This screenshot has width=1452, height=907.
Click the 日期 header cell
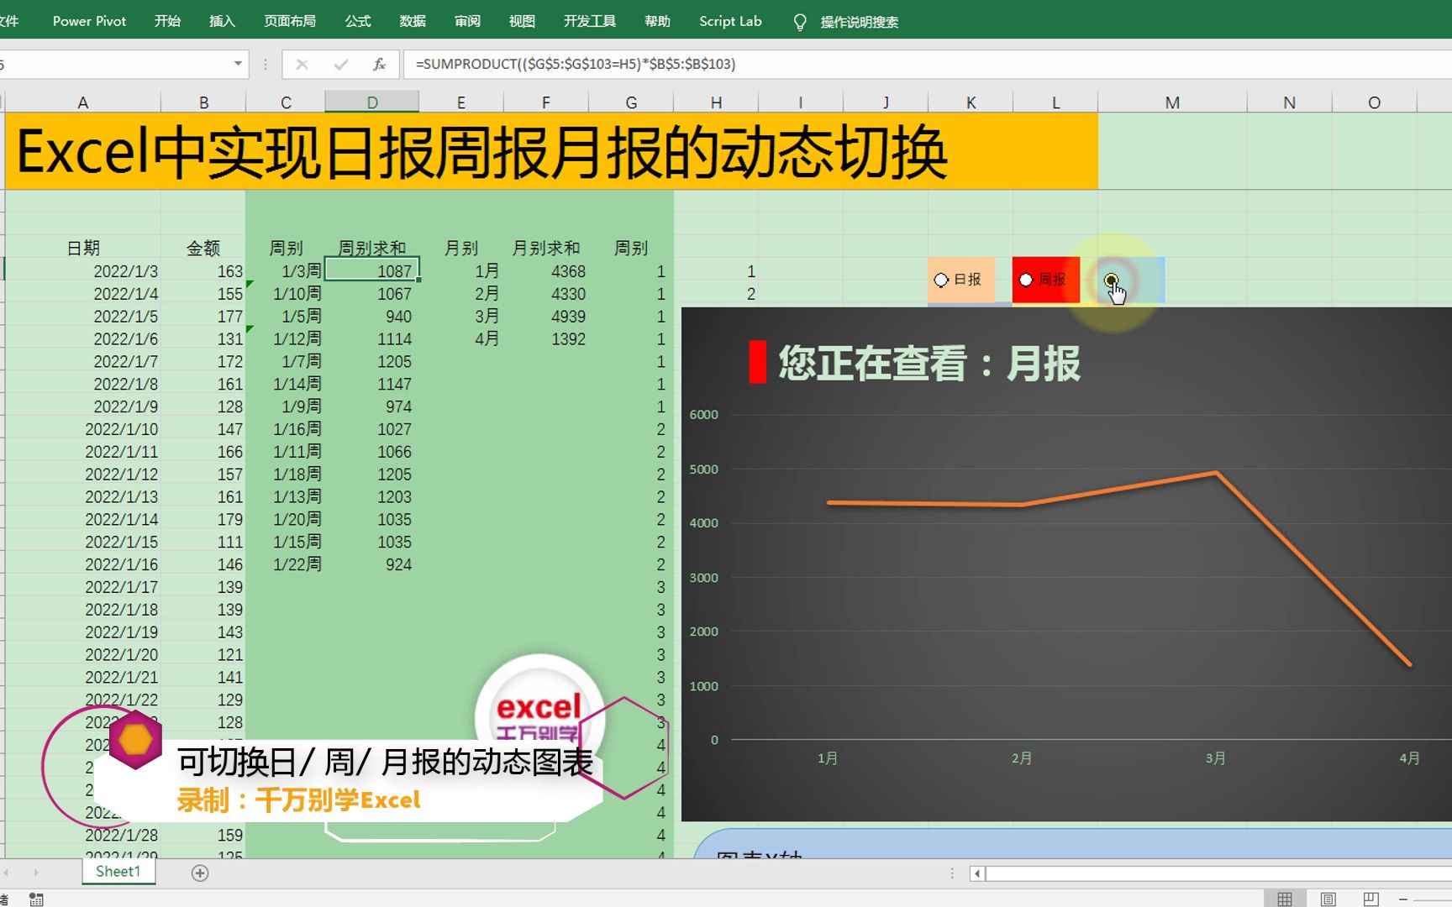[x=83, y=248]
